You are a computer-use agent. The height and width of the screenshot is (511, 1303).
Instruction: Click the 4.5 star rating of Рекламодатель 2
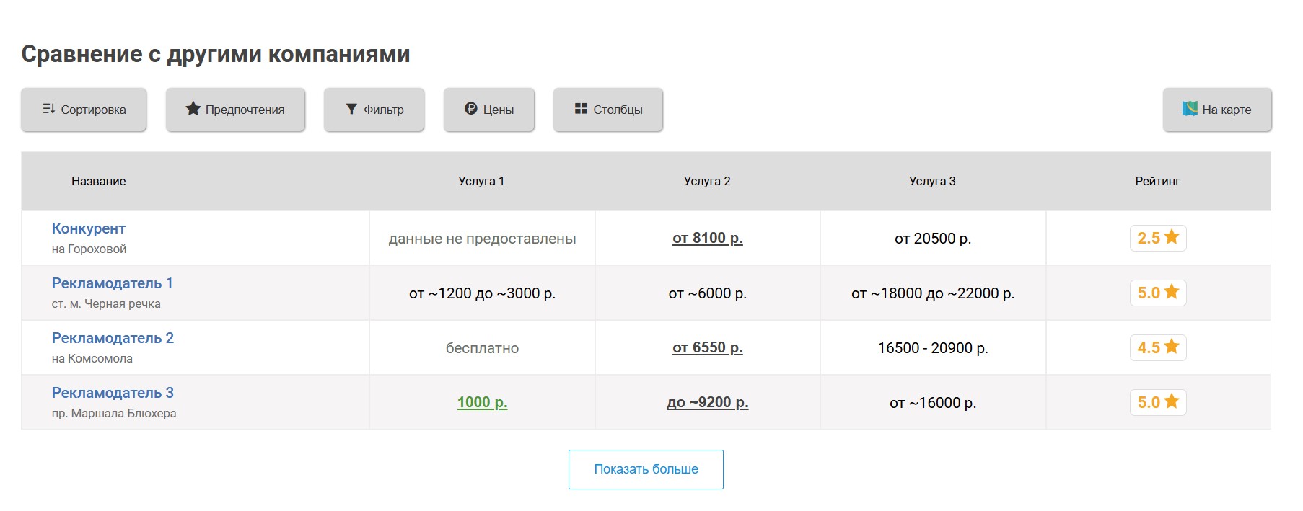(1157, 347)
